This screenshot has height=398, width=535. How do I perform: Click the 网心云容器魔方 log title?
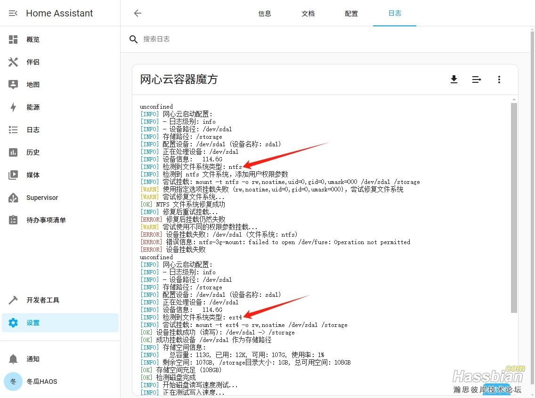pos(179,80)
